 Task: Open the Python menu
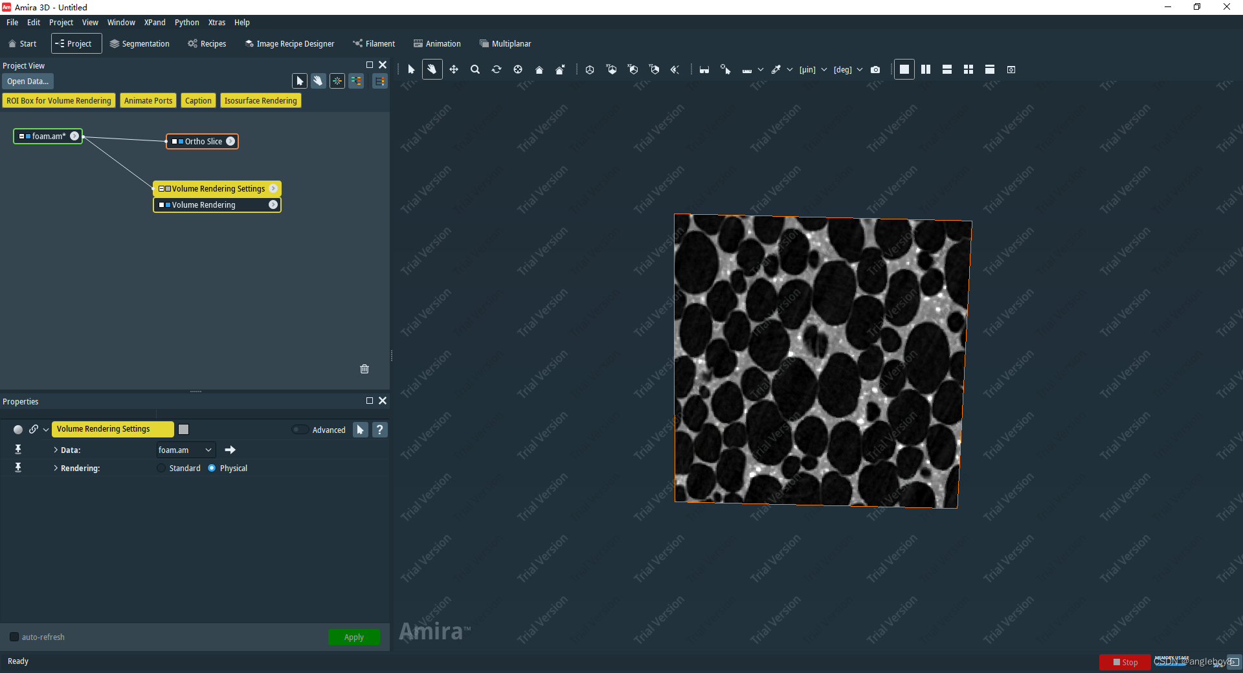click(187, 22)
